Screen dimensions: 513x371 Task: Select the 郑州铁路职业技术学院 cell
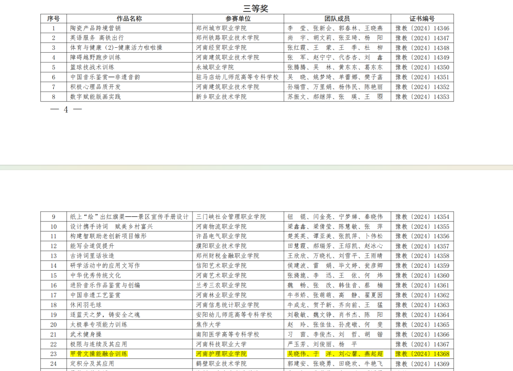227,38
